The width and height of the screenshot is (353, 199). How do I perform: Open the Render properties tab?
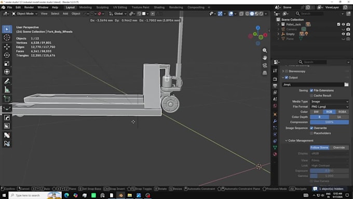pyautogui.click(x=275, y=79)
